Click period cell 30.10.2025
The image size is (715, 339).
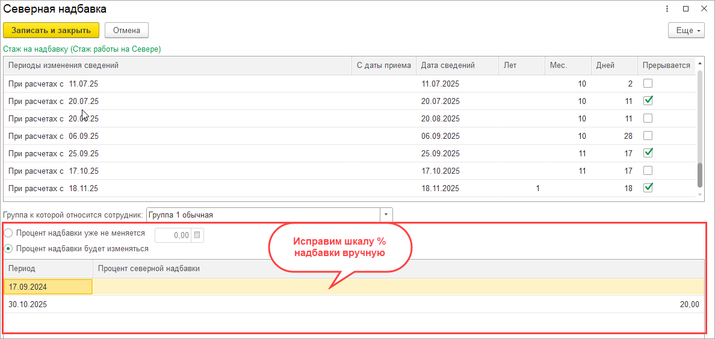(48, 304)
